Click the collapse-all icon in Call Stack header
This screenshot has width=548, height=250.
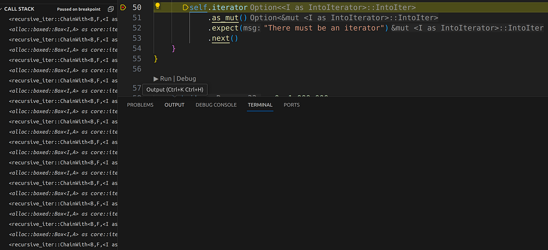click(x=111, y=9)
